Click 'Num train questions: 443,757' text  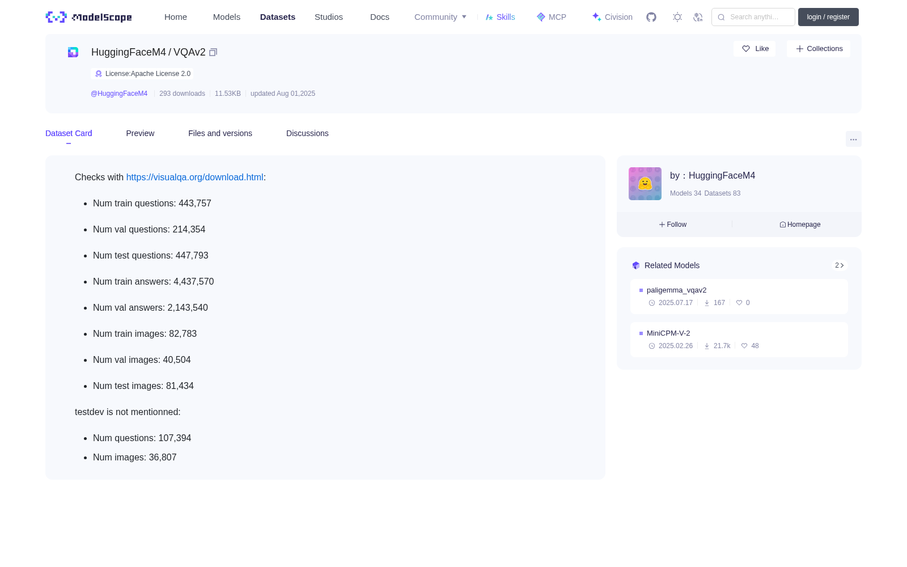pos(152,204)
